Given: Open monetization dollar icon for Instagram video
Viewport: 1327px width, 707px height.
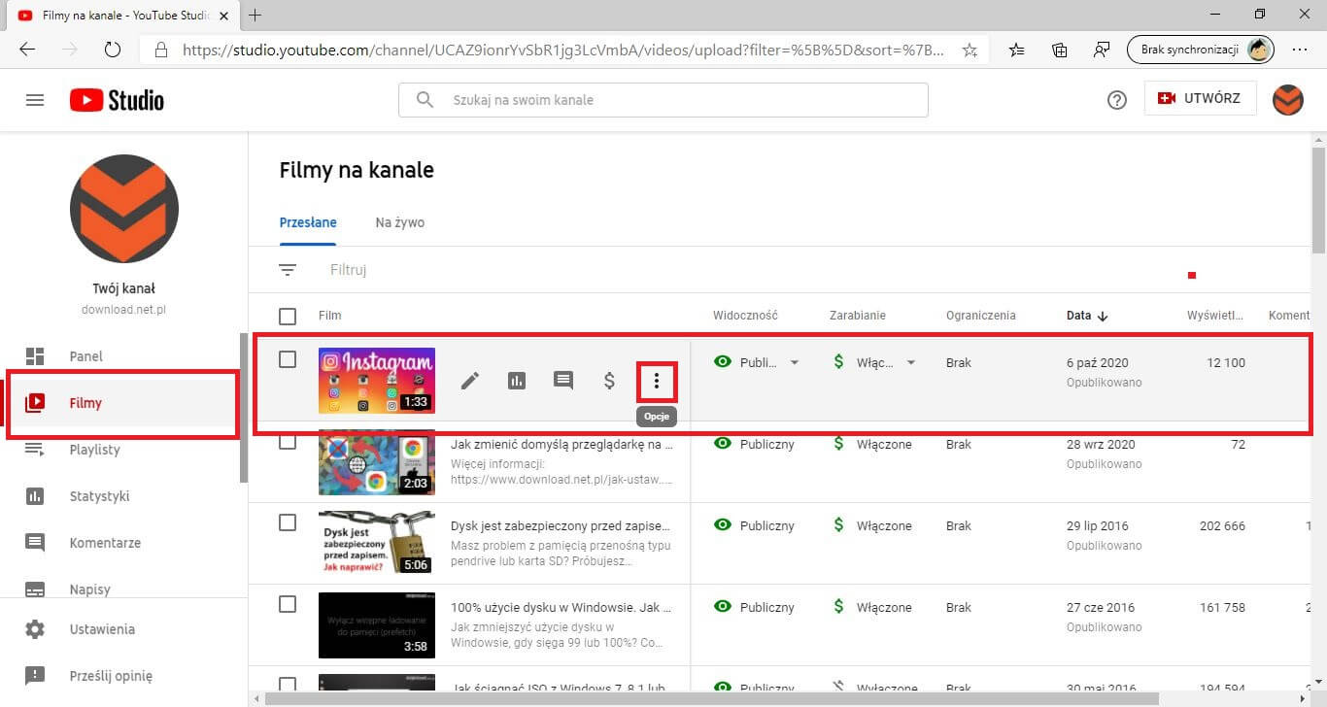Looking at the screenshot, I should click(610, 381).
